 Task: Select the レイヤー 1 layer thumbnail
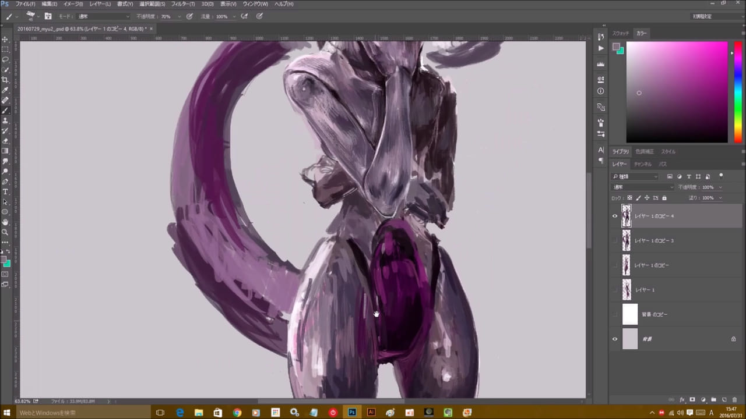click(x=627, y=289)
